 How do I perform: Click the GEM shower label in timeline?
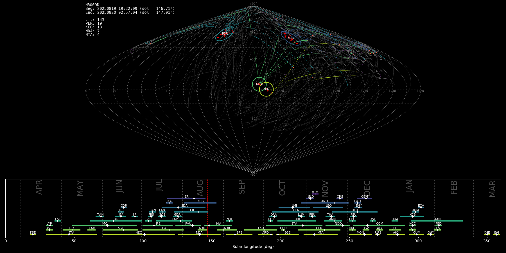click(x=365, y=197)
